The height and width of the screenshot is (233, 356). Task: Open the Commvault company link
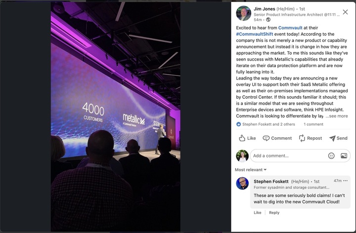(x=290, y=28)
